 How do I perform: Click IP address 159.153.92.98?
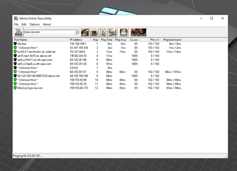(78, 80)
